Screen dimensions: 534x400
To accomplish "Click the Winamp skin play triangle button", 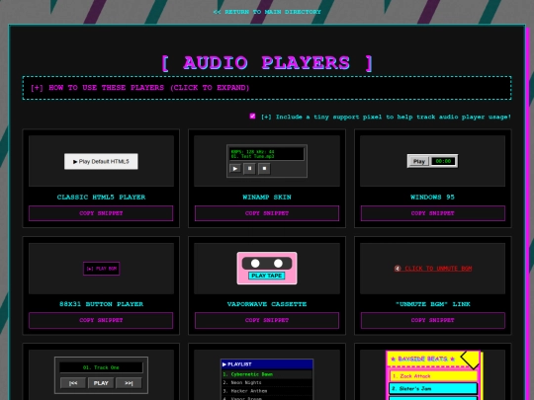I will click(235, 168).
